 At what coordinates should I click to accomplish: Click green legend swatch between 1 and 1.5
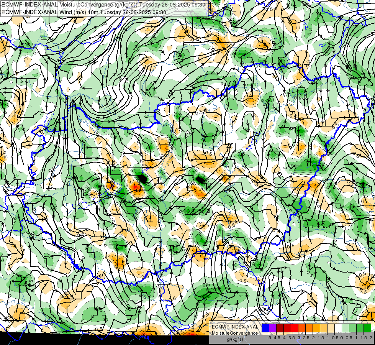coord(360,328)
